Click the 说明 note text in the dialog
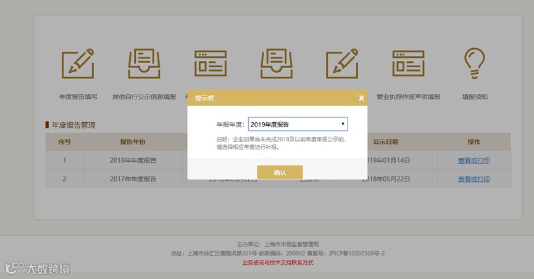Viewport: 534px width, 279px height. 282,143
